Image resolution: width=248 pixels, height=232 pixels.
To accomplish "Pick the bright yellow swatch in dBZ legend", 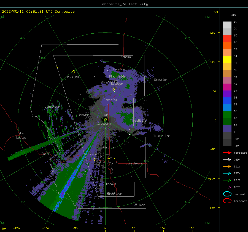I will tap(227, 59).
